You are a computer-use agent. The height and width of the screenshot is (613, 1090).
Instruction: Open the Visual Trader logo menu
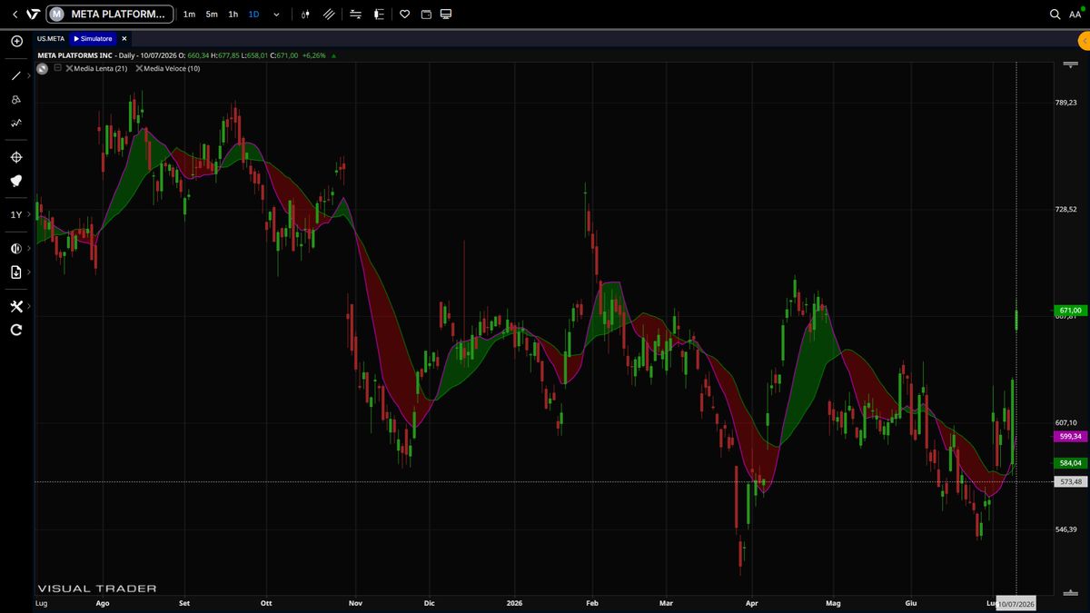point(33,15)
